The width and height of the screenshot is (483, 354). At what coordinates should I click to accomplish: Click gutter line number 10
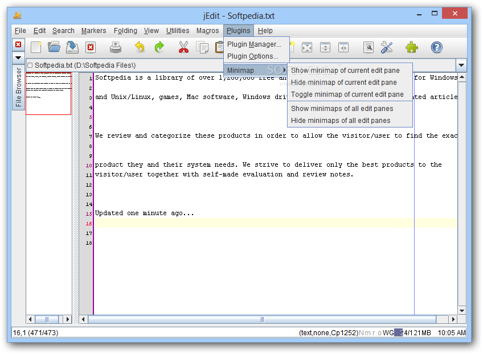click(x=89, y=165)
